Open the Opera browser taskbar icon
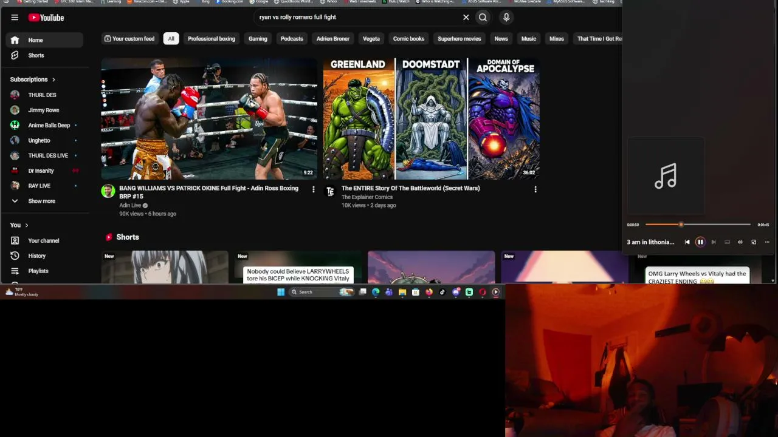Viewport: 778px width, 437px height. tap(483, 292)
